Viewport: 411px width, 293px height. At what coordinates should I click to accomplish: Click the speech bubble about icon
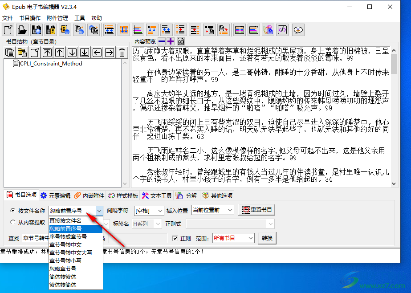coord(298,30)
